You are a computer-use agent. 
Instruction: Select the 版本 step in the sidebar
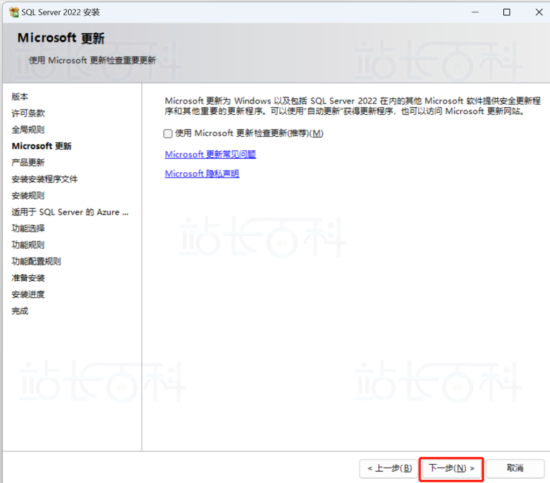20,97
